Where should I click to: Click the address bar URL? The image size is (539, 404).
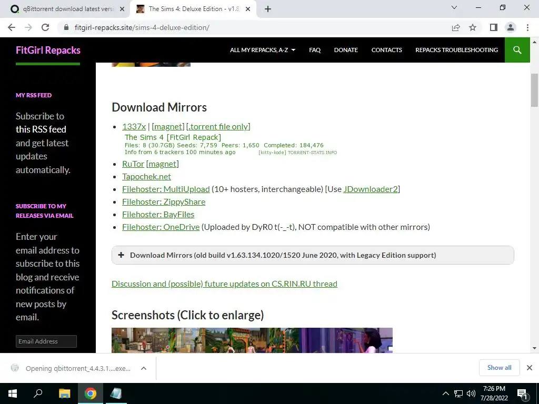tap(142, 27)
